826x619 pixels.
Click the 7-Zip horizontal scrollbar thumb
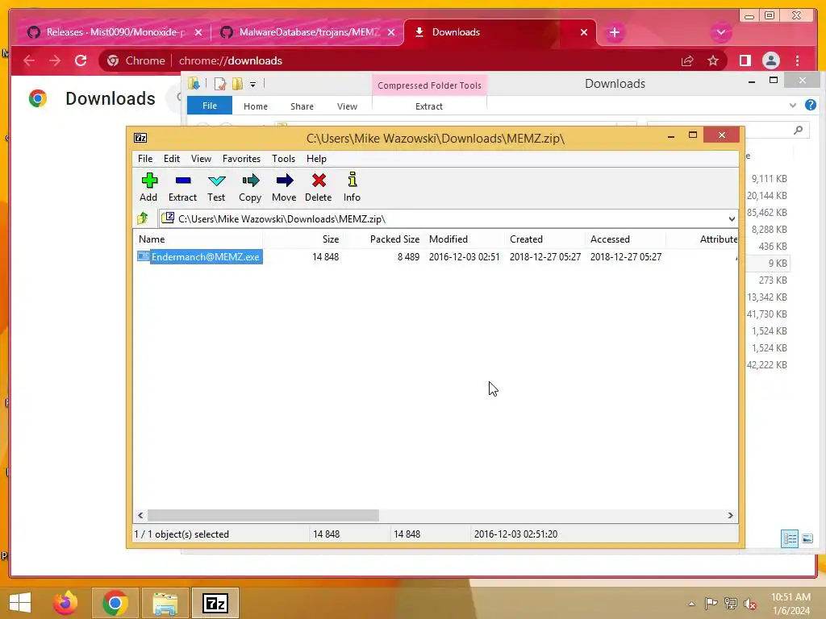[x=264, y=515]
